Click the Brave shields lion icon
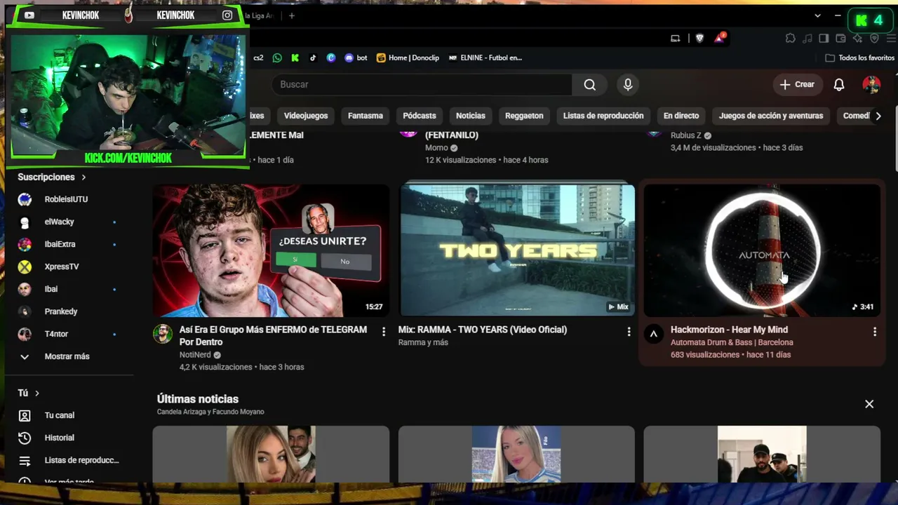The height and width of the screenshot is (505, 898). point(699,38)
